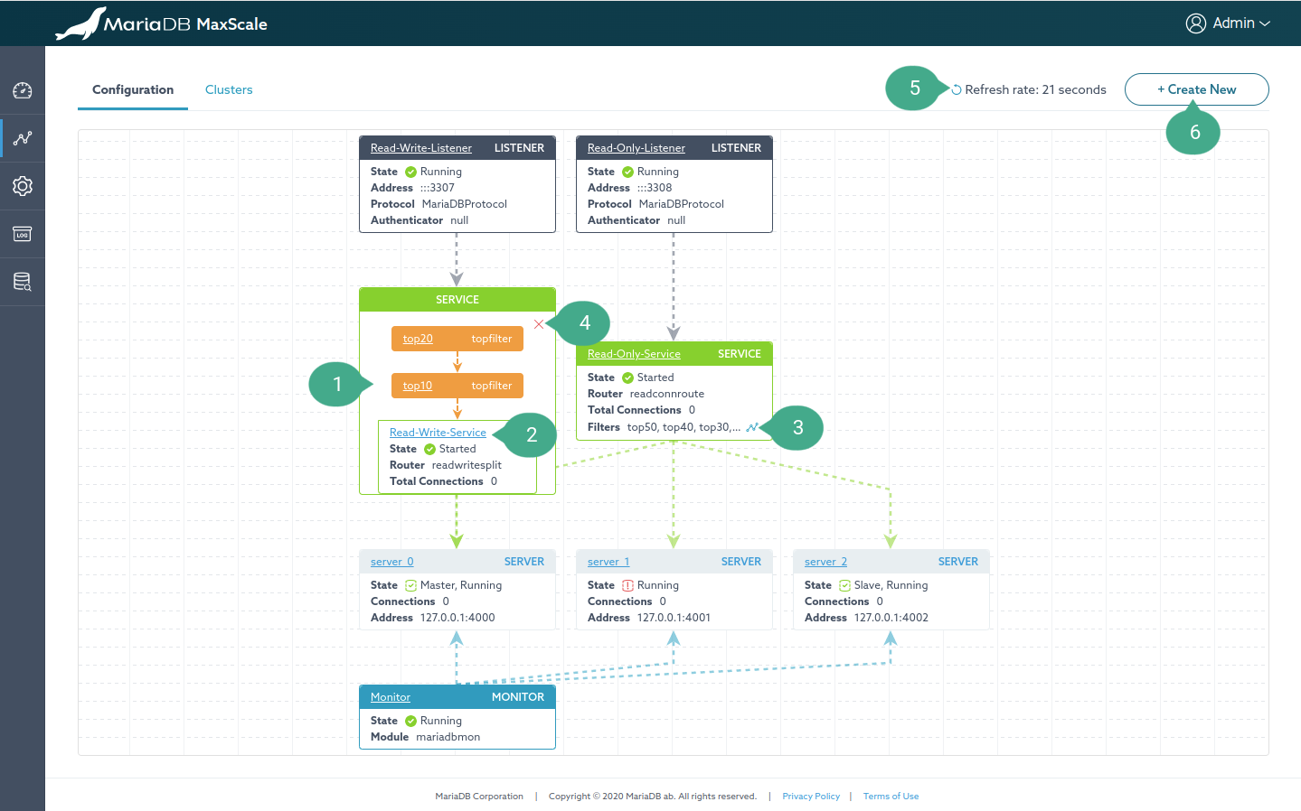This screenshot has height=811, width=1301.
Task: Click the Running status icon of Monitor
Action: (410, 721)
